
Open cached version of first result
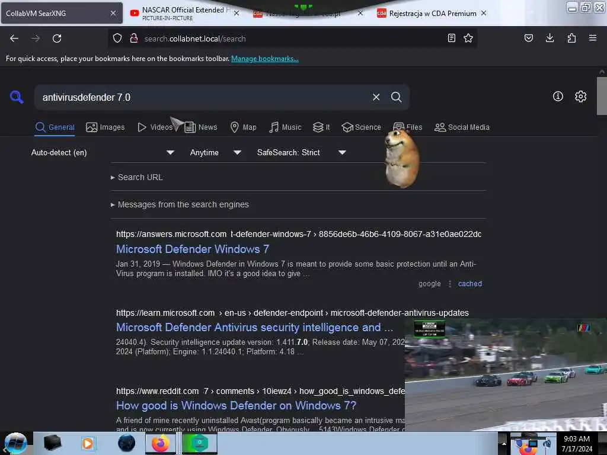470,284
